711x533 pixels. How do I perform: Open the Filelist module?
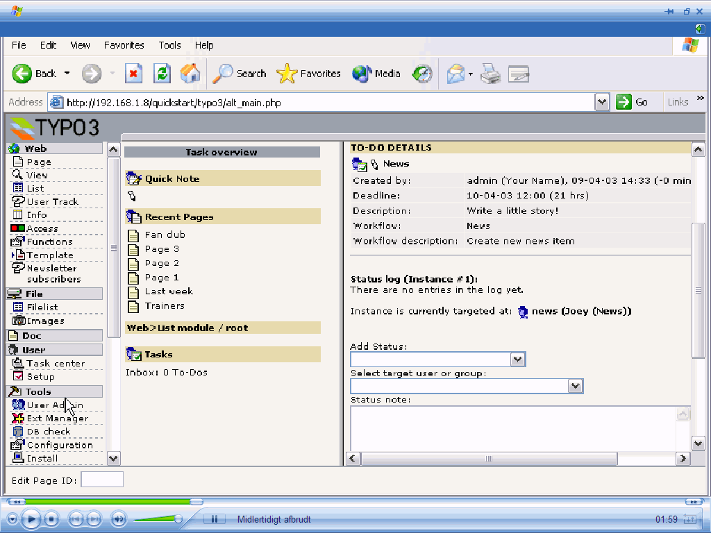pyautogui.click(x=42, y=307)
